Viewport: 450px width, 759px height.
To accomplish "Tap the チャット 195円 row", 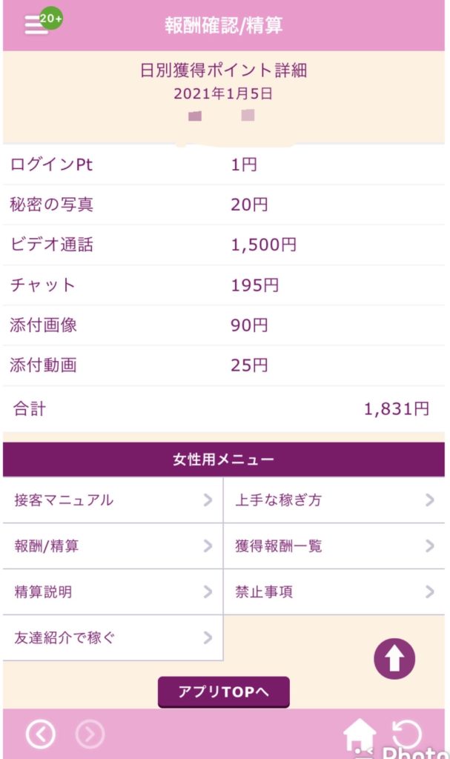I will [x=224, y=285].
